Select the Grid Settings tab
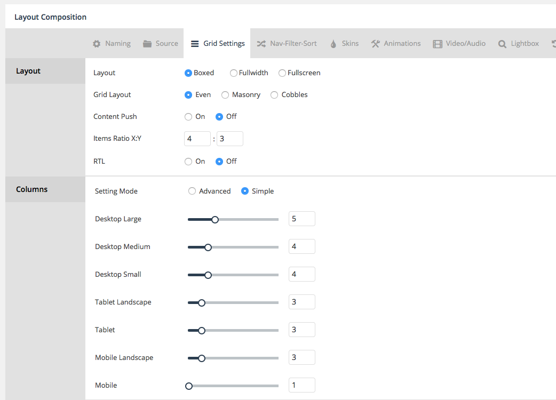Viewport: 556px width, 400px height. pos(217,43)
